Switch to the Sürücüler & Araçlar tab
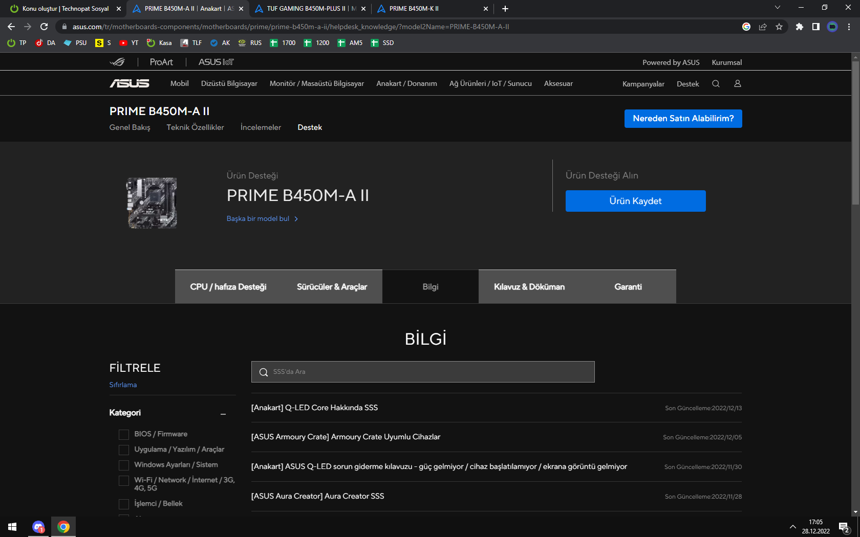This screenshot has height=537, width=860. coord(332,287)
